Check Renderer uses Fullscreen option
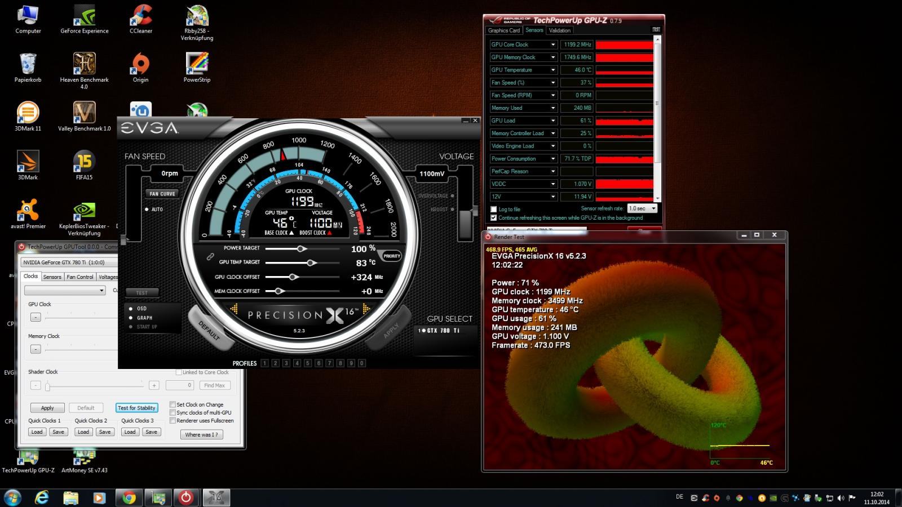 tap(173, 420)
